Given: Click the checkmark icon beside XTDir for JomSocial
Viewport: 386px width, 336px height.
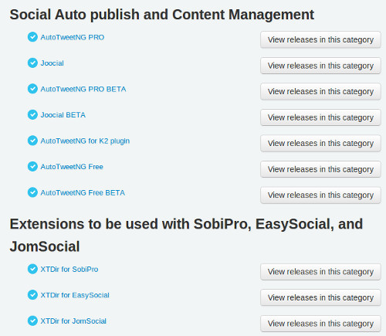Looking at the screenshot, I should [32, 321].
